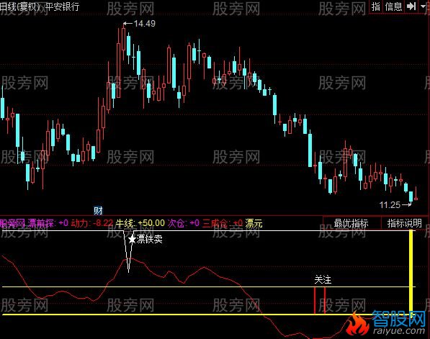Click the 日线(复权) period label
Screen dimensions: 430x339
(x=19, y=6)
